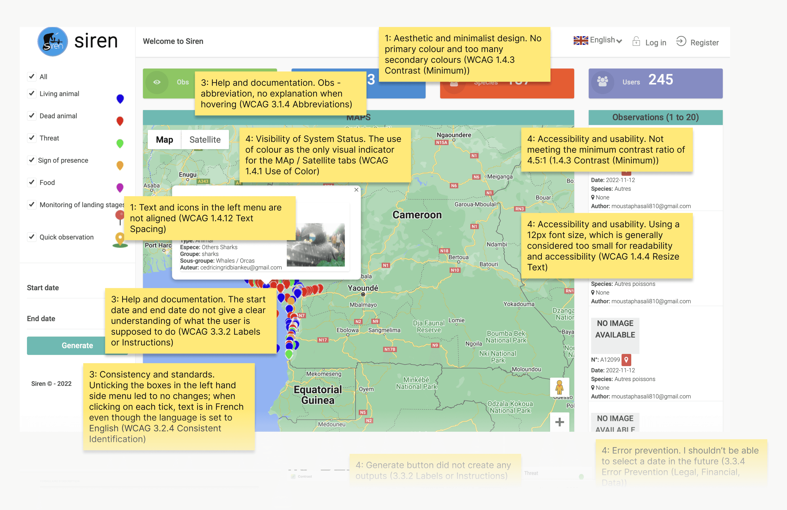Click the location pin beside None under A12099
This screenshot has height=510, width=787.
(x=593, y=388)
